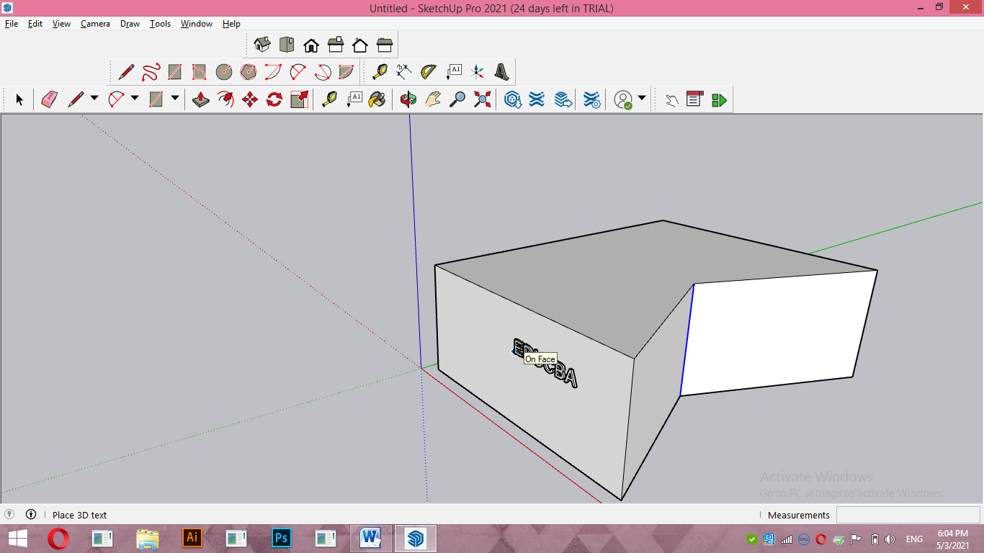This screenshot has width=984, height=553.
Task: Open the Help menu
Action: pyautogui.click(x=231, y=24)
